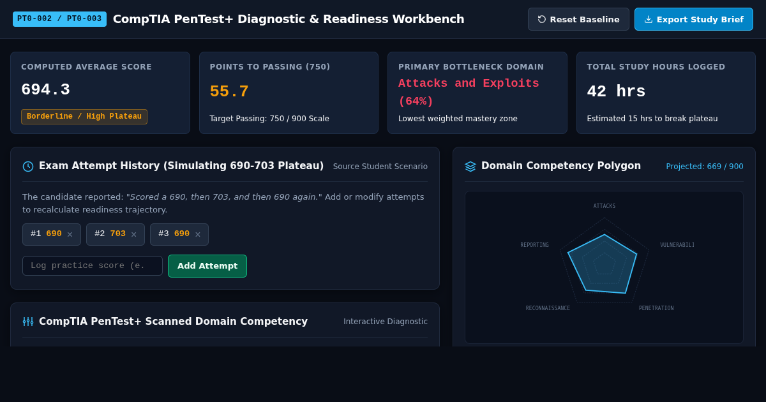Click the Estimated 15 hrs to break plateau text
This screenshot has width=766, height=402.
tap(652, 119)
